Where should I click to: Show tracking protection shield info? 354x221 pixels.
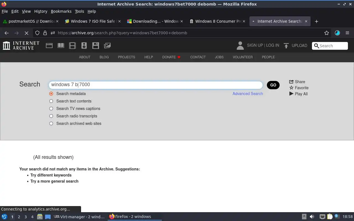click(x=37, y=33)
